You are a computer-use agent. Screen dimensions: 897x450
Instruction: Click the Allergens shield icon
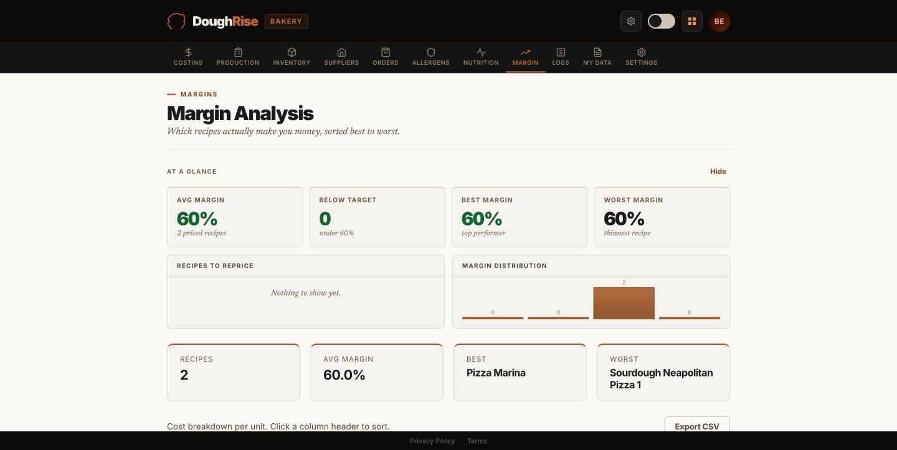pyautogui.click(x=431, y=52)
